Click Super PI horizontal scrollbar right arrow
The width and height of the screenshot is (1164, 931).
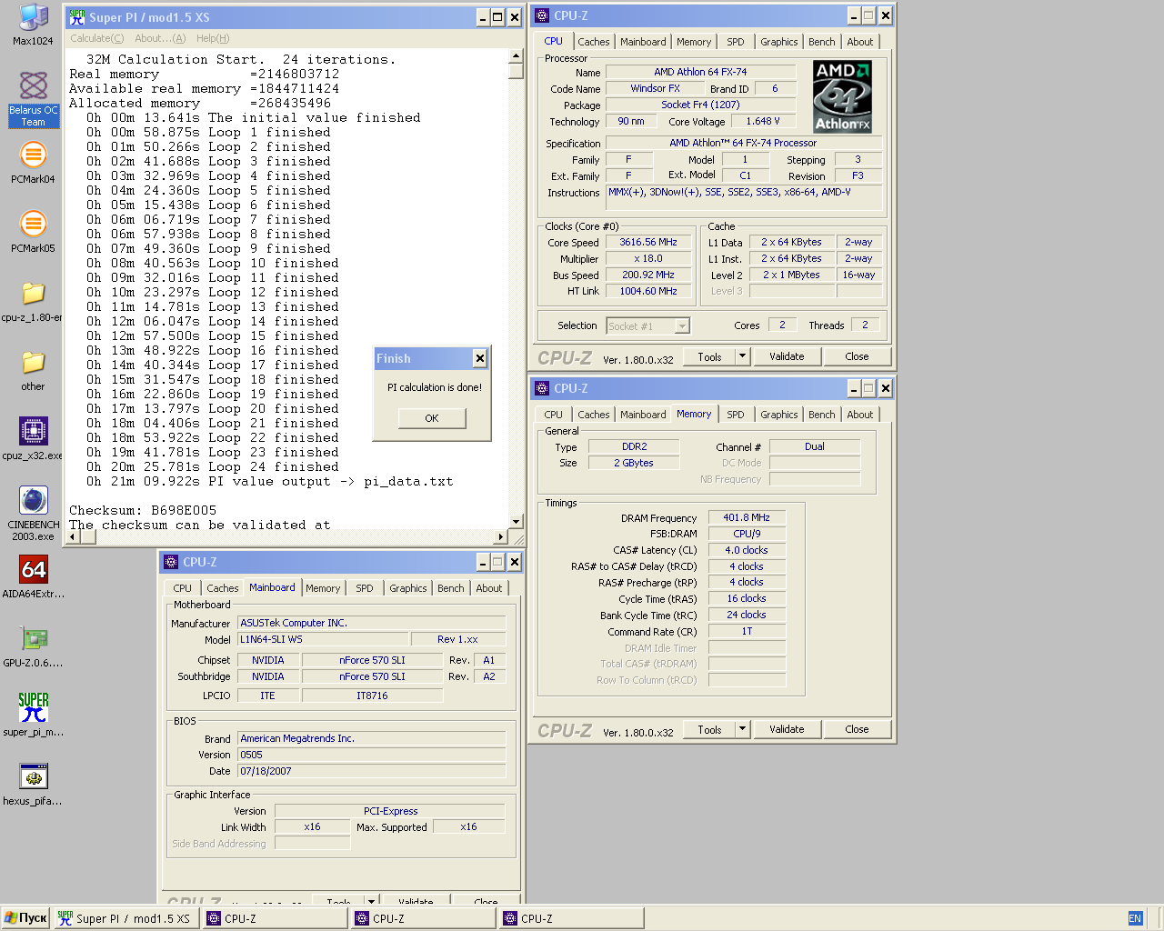501,536
